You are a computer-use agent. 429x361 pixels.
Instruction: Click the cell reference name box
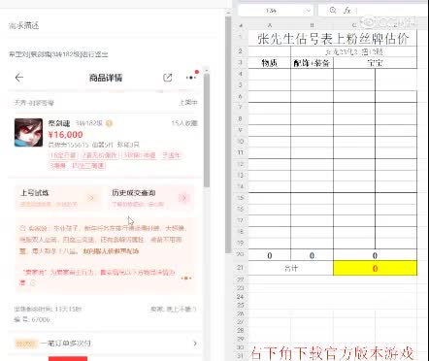(272, 11)
